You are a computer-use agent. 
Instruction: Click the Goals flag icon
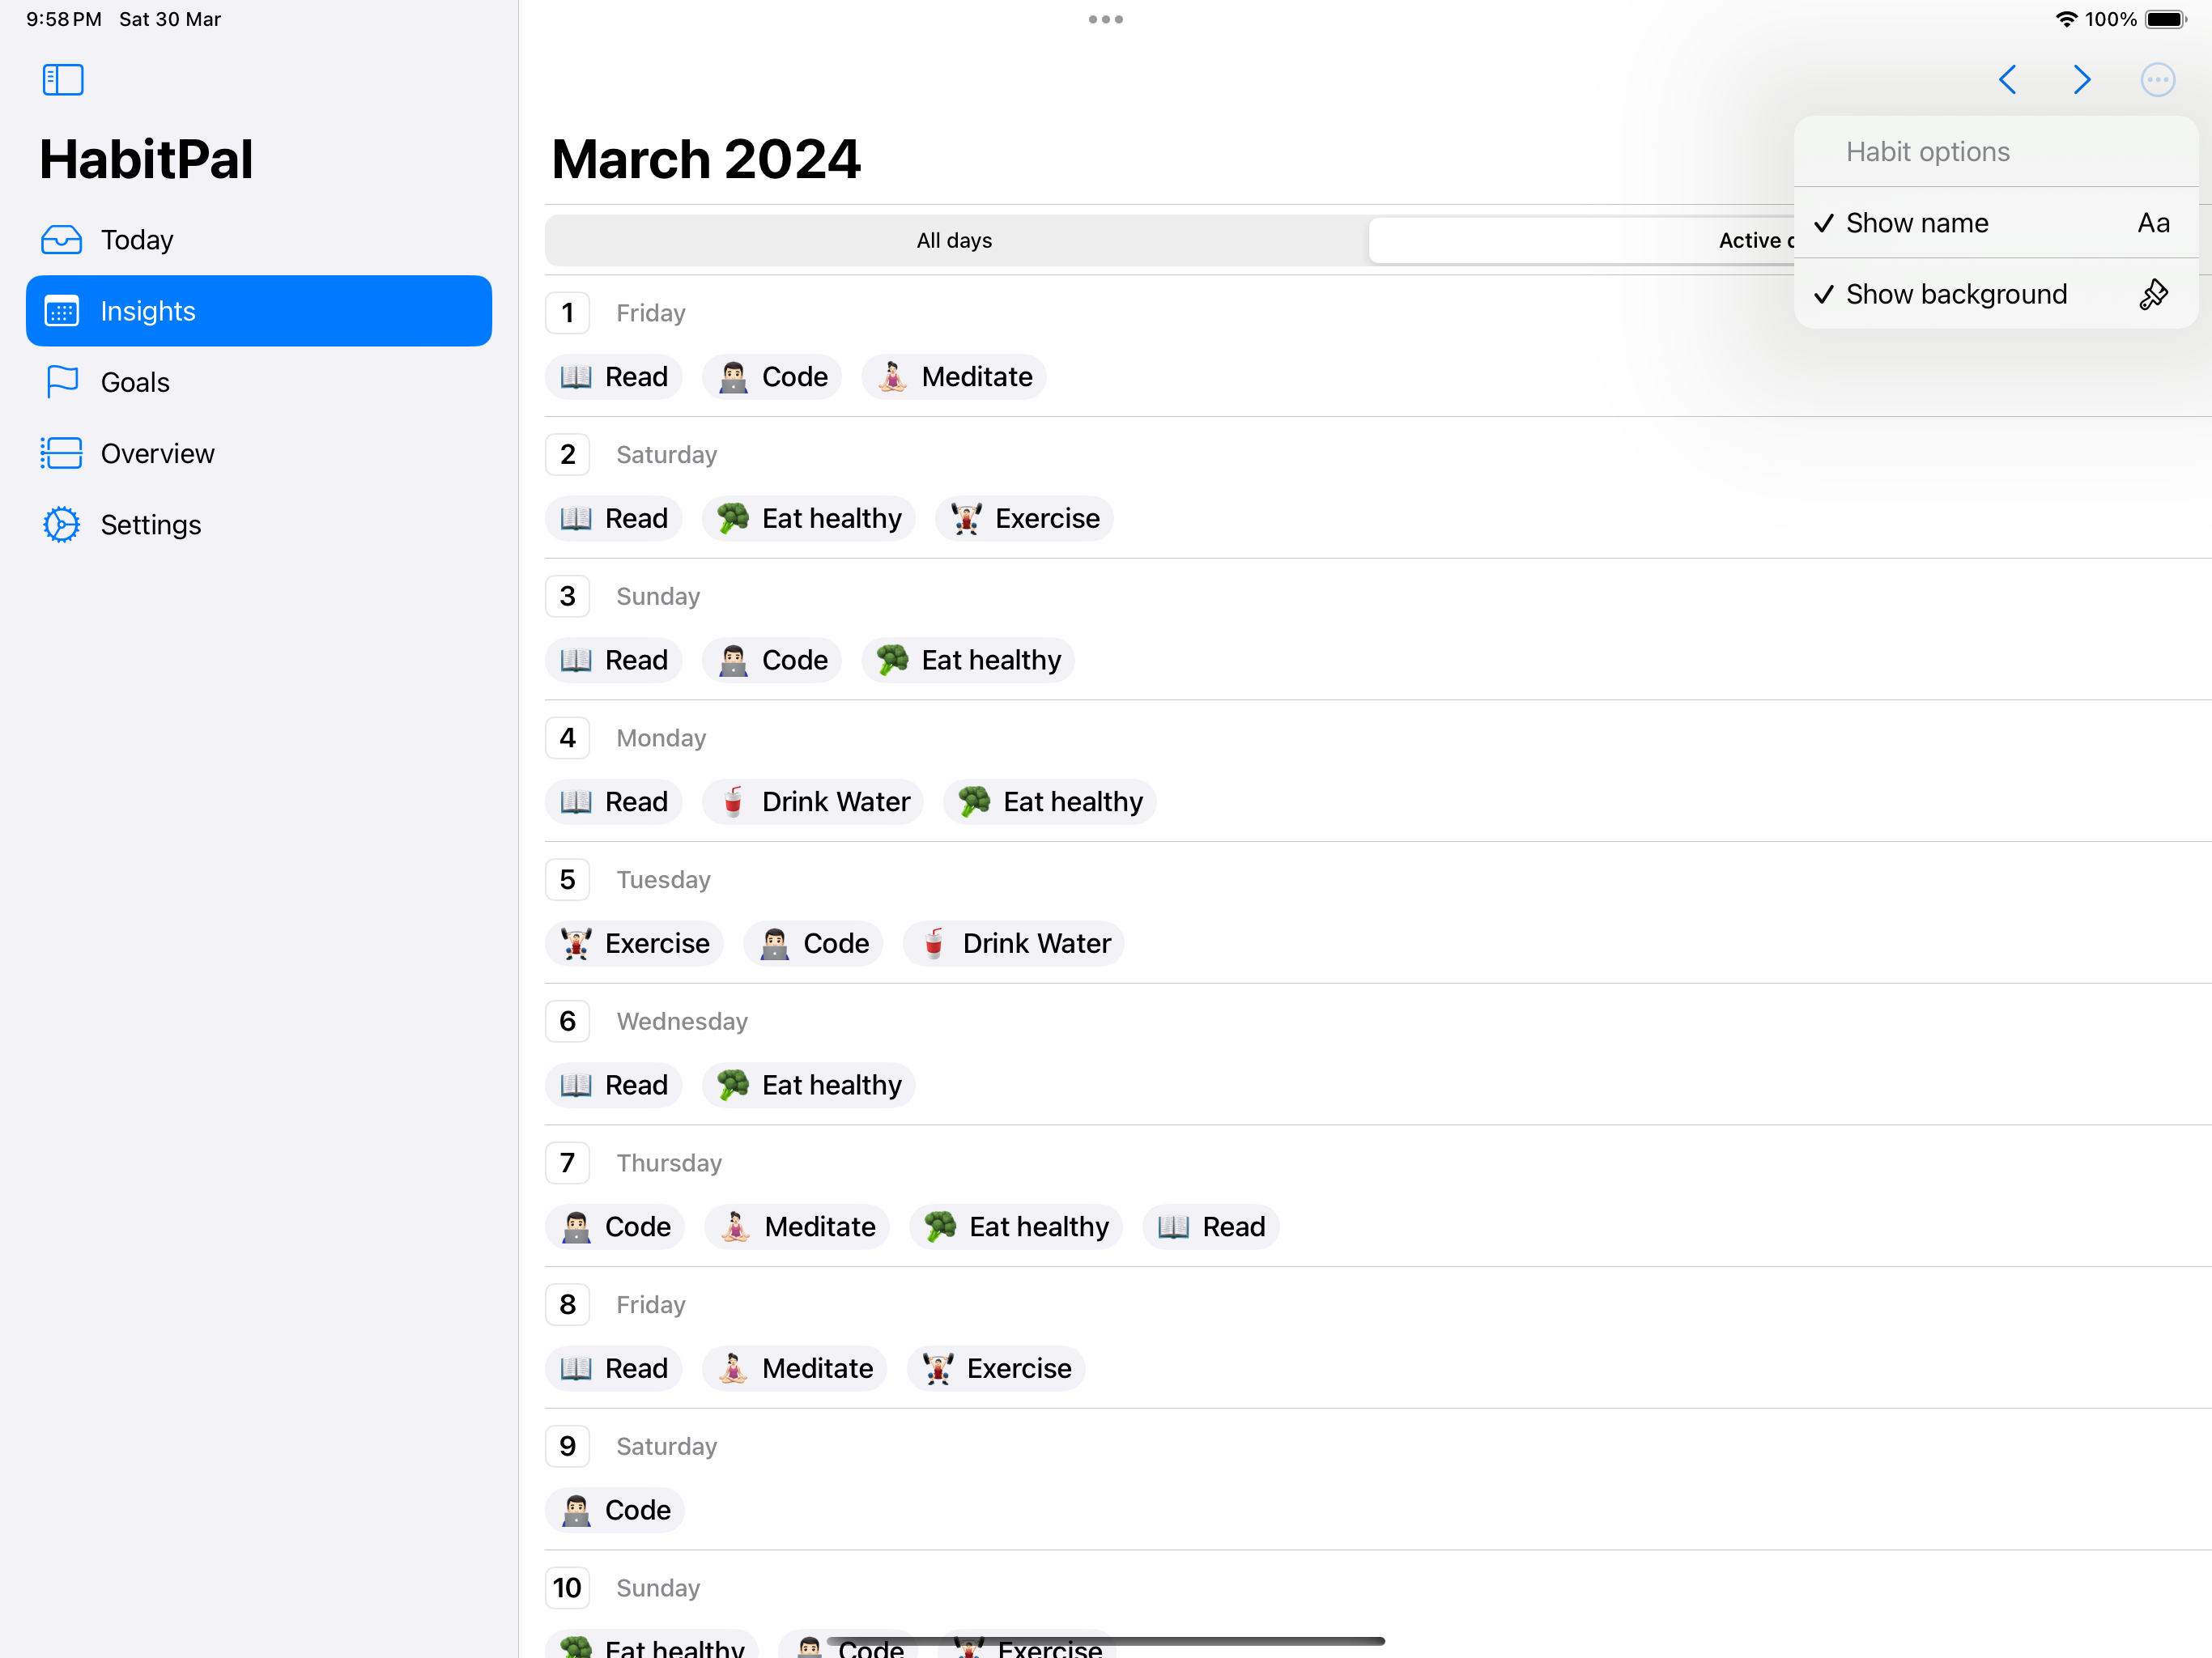pyautogui.click(x=62, y=382)
